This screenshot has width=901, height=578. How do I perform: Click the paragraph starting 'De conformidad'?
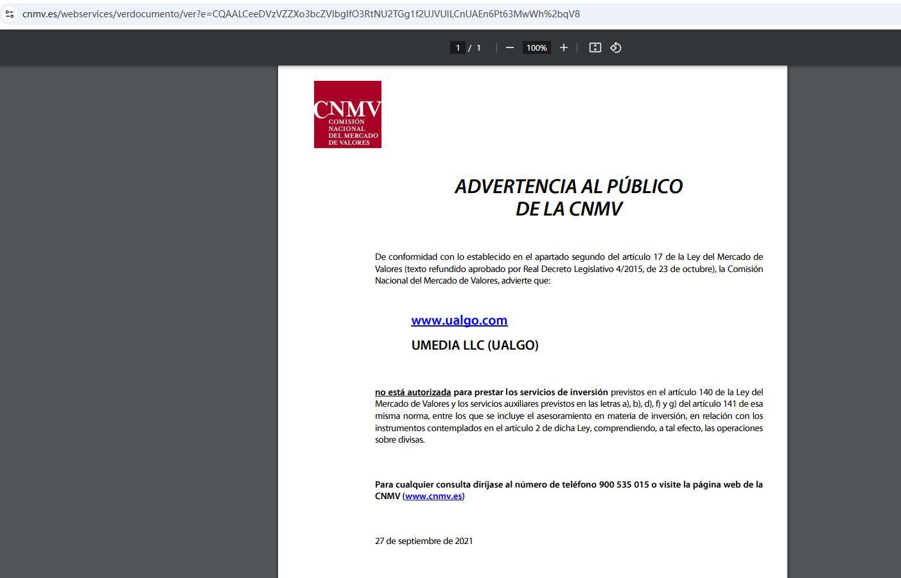pos(568,268)
